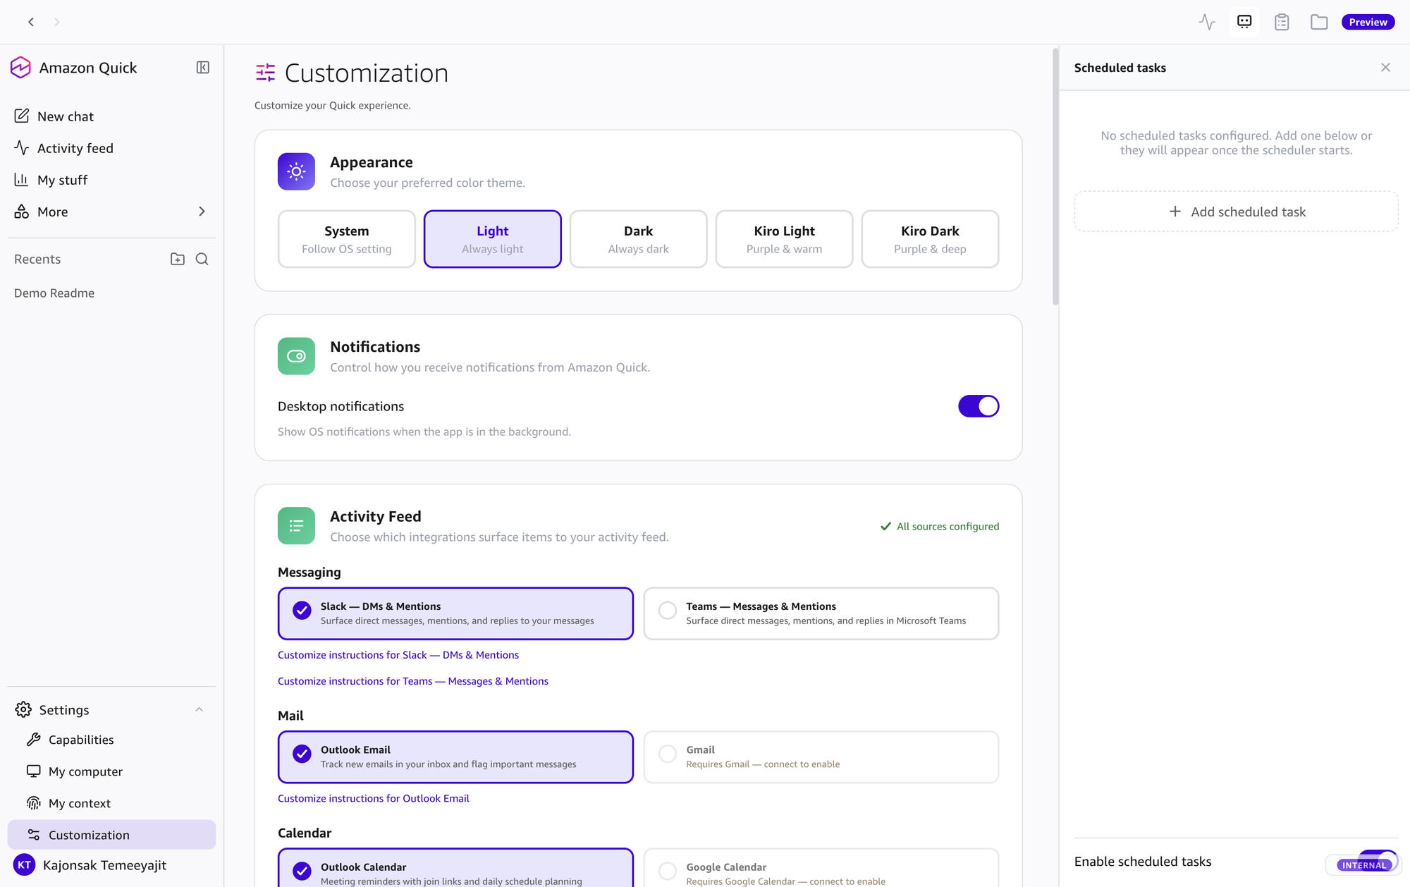The image size is (1410, 887).
Task: Click the Appearance sun icon
Action: coord(296,171)
